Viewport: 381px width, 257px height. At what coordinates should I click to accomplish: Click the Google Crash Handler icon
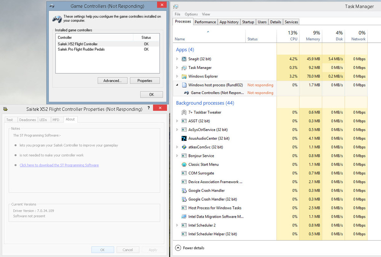pyautogui.click(x=184, y=191)
